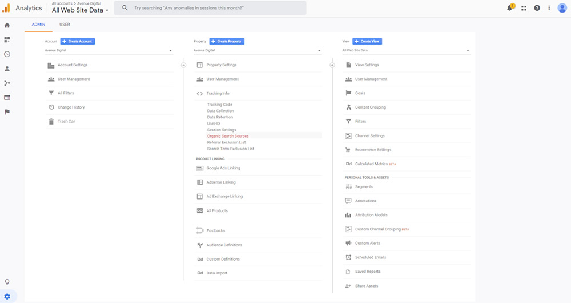
Task: Open Data Retention submenu item
Action: 220,117
